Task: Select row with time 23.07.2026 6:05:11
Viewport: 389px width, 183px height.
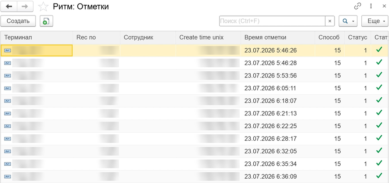Action: tap(194, 88)
